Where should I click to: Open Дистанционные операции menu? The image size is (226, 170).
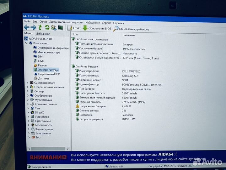click(x=66, y=22)
